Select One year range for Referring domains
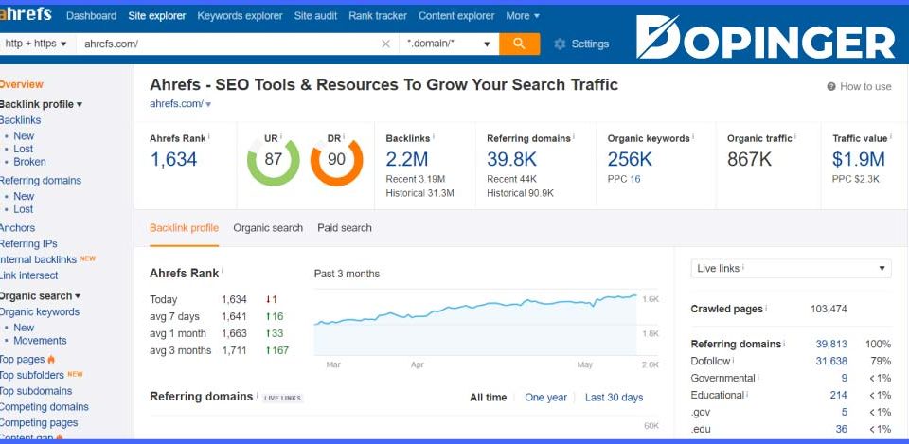Screen dimensions: 909x444 pos(546,398)
